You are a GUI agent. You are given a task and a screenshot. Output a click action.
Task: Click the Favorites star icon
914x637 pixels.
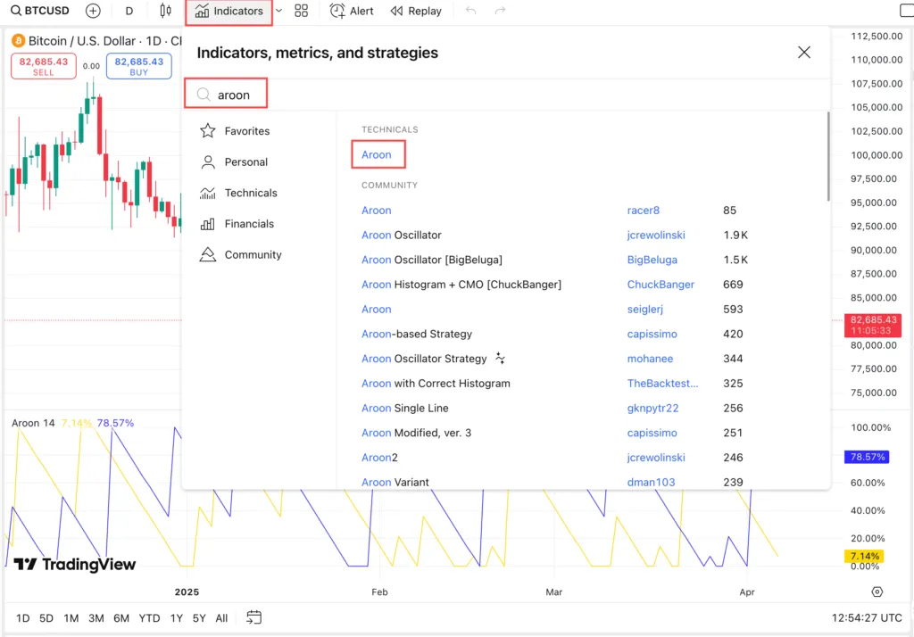point(207,130)
